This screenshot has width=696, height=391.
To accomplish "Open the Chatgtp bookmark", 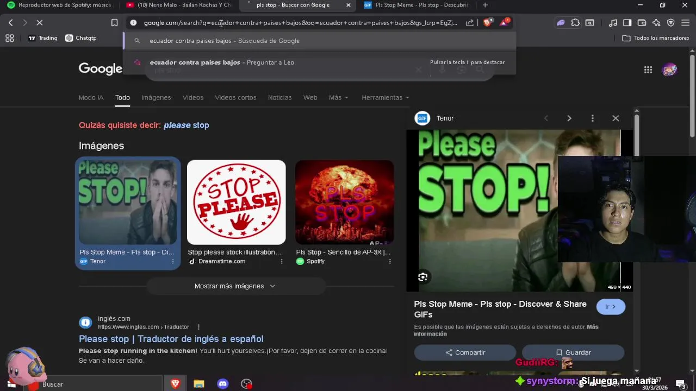I will [81, 38].
